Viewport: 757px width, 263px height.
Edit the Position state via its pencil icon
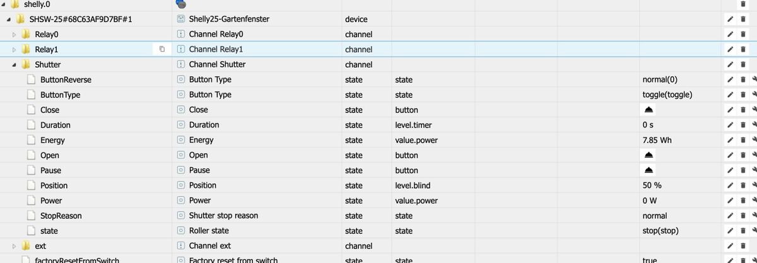click(x=730, y=185)
